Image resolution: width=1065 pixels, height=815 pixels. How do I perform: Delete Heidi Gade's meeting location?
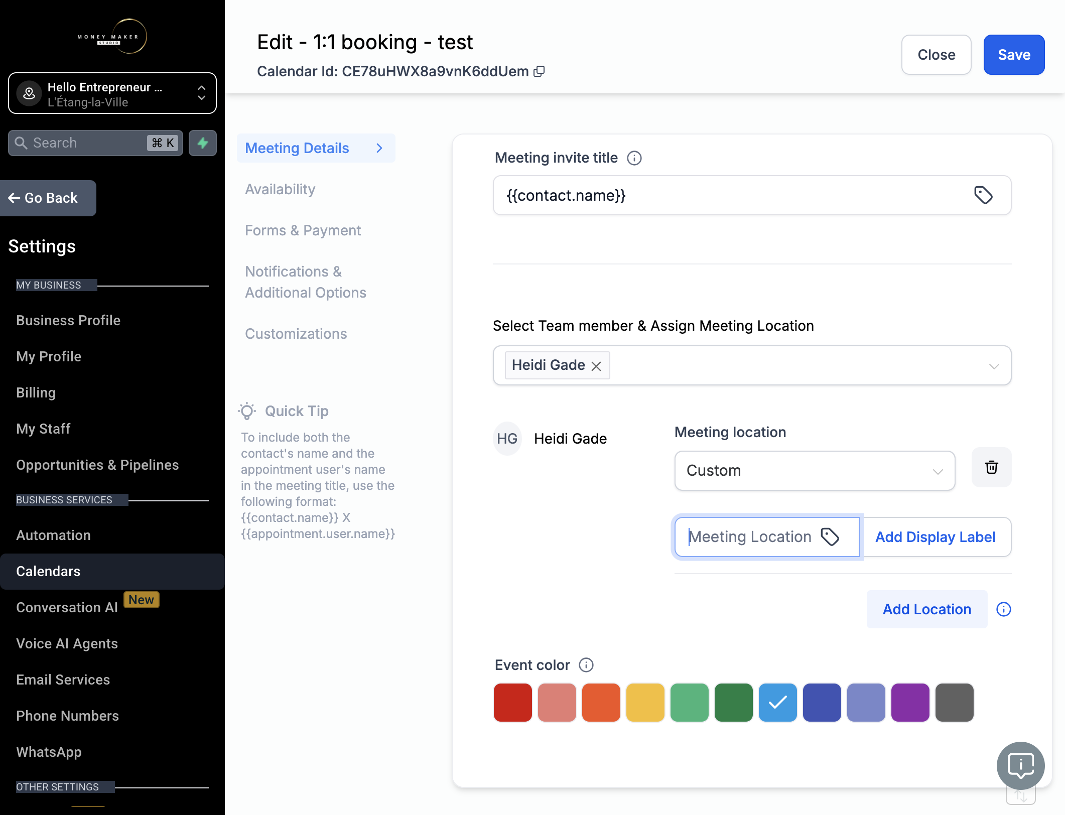pyautogui.click(x=991, y=467)
